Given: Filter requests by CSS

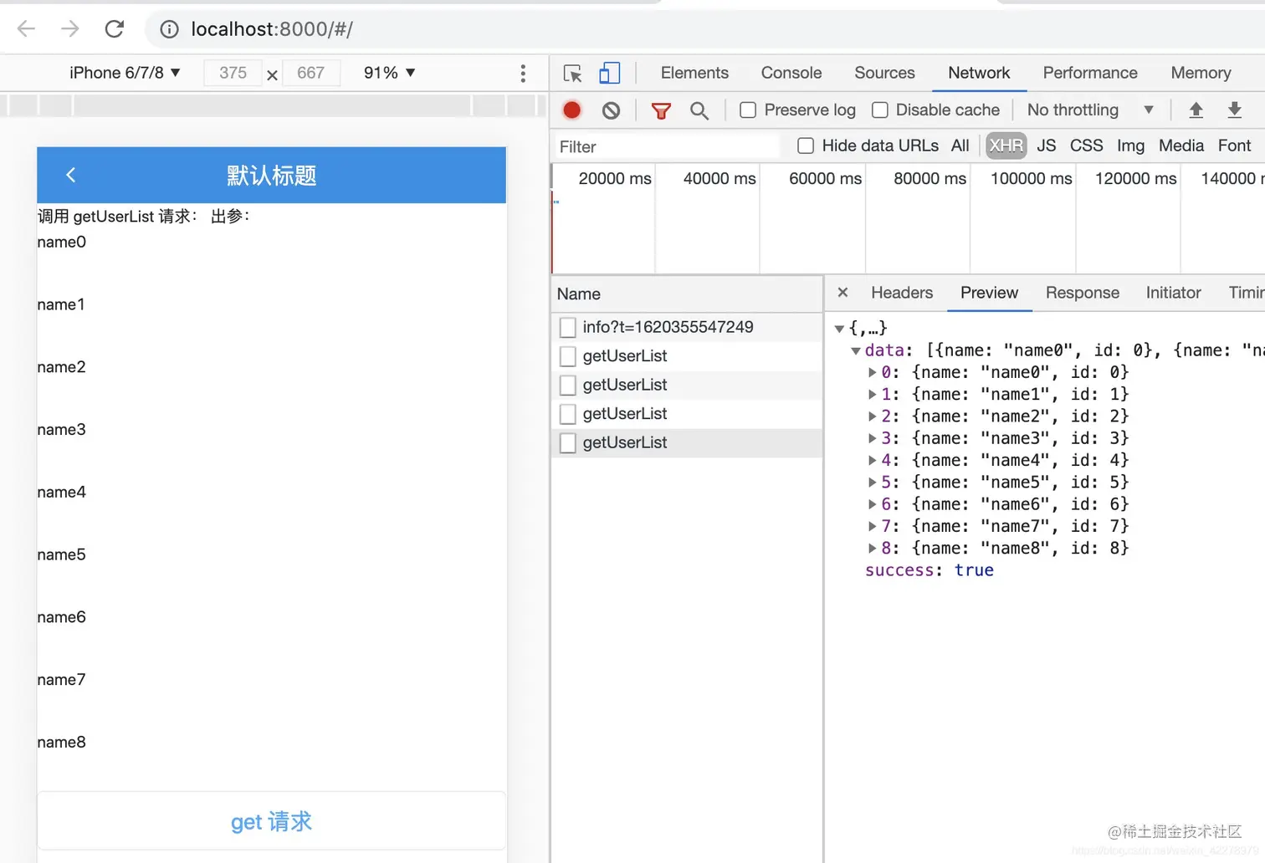Looking at the screenshot, I should 1087,146.
